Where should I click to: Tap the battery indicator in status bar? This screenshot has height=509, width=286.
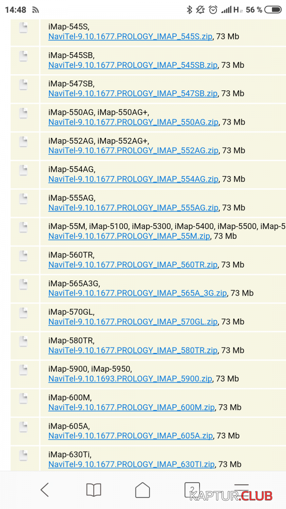pos(275,10)
